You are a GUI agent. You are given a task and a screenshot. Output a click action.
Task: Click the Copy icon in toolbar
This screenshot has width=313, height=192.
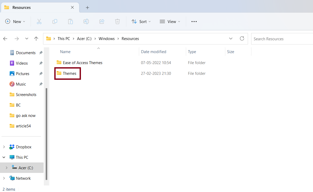click(55, 21)
